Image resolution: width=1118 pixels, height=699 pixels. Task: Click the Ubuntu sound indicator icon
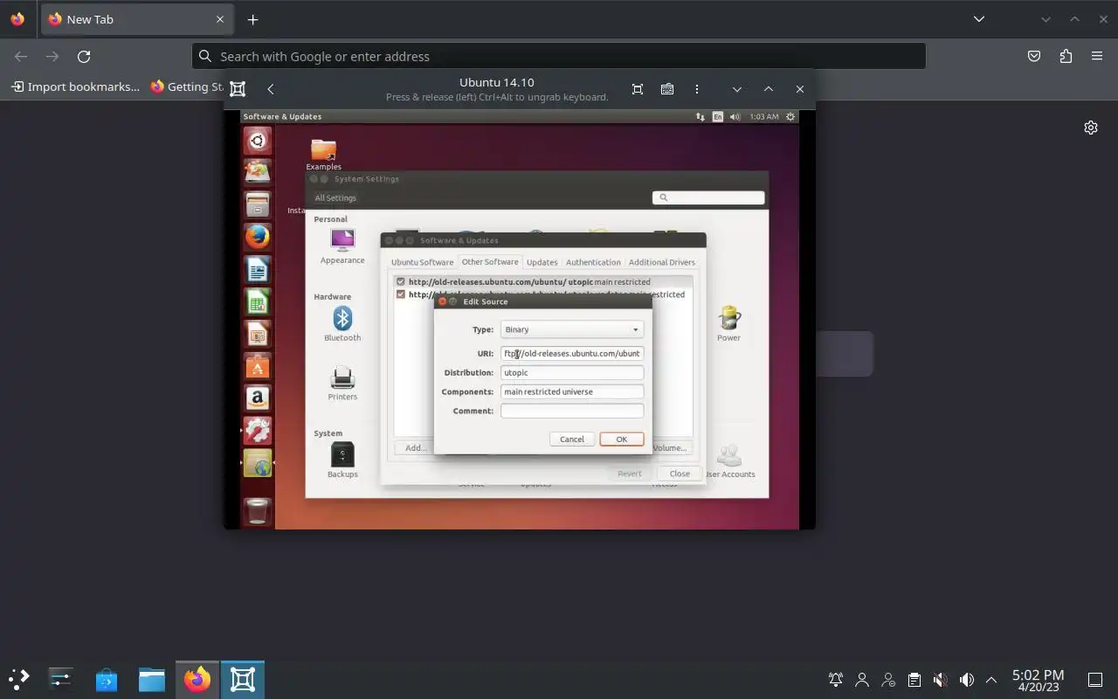[735, 116]
